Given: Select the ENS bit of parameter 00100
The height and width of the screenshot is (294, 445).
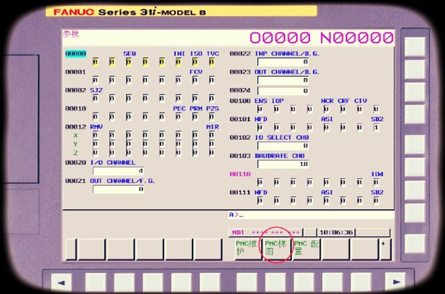Looking at the screenshot, I should point(260,109).
